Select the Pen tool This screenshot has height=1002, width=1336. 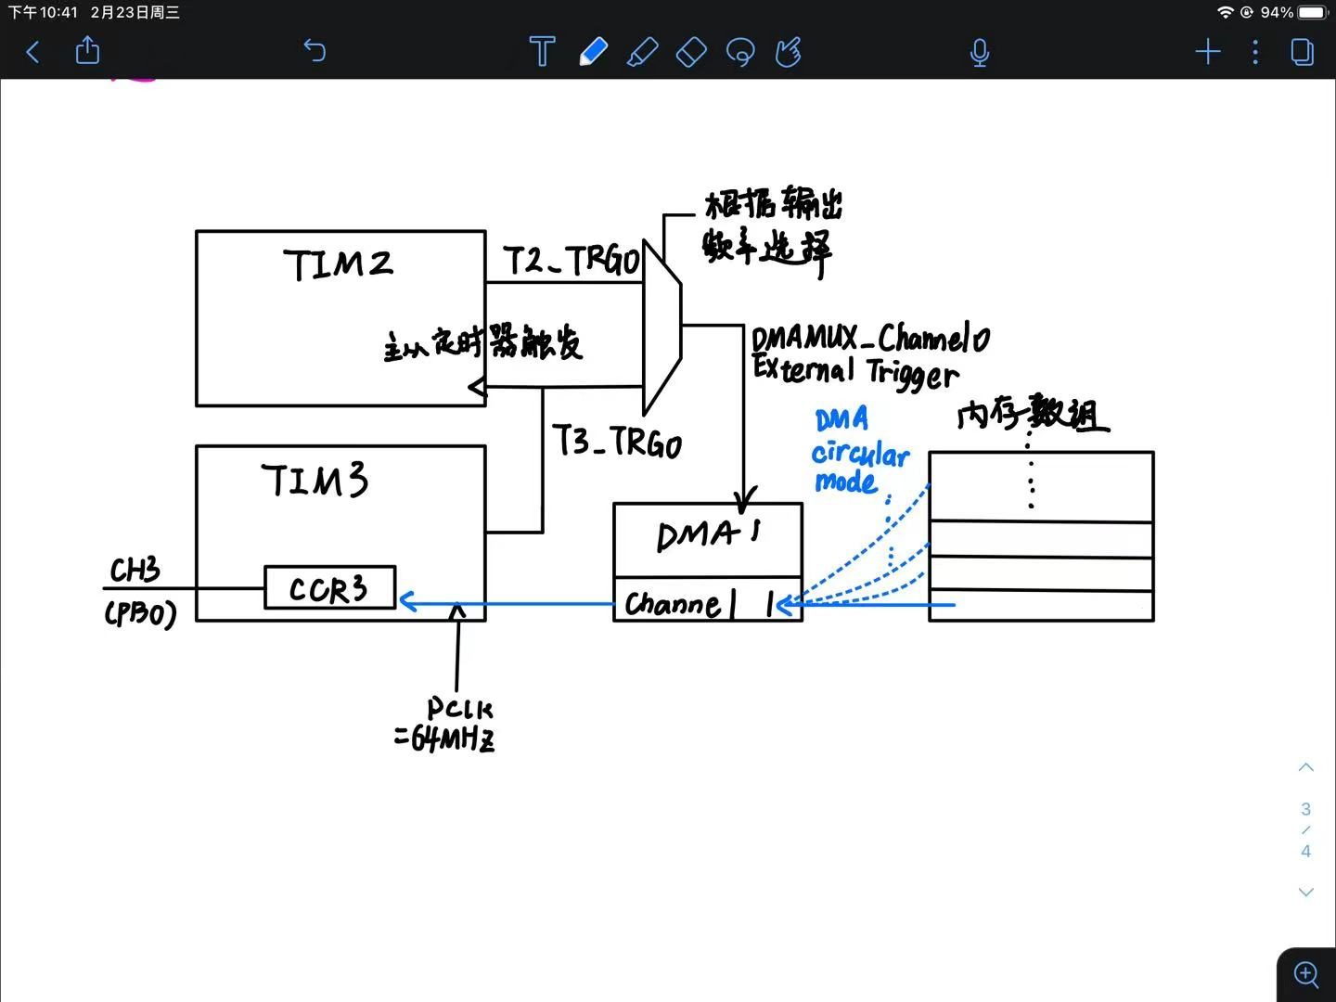coord(593,52)
